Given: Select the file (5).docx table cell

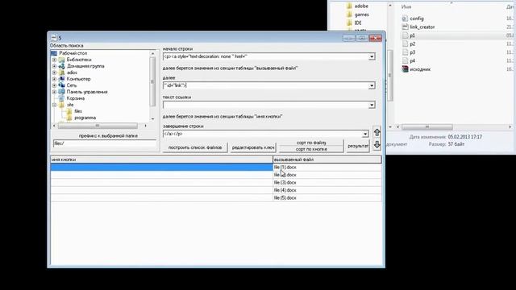Looking at the screenshot, I should 327,198.
